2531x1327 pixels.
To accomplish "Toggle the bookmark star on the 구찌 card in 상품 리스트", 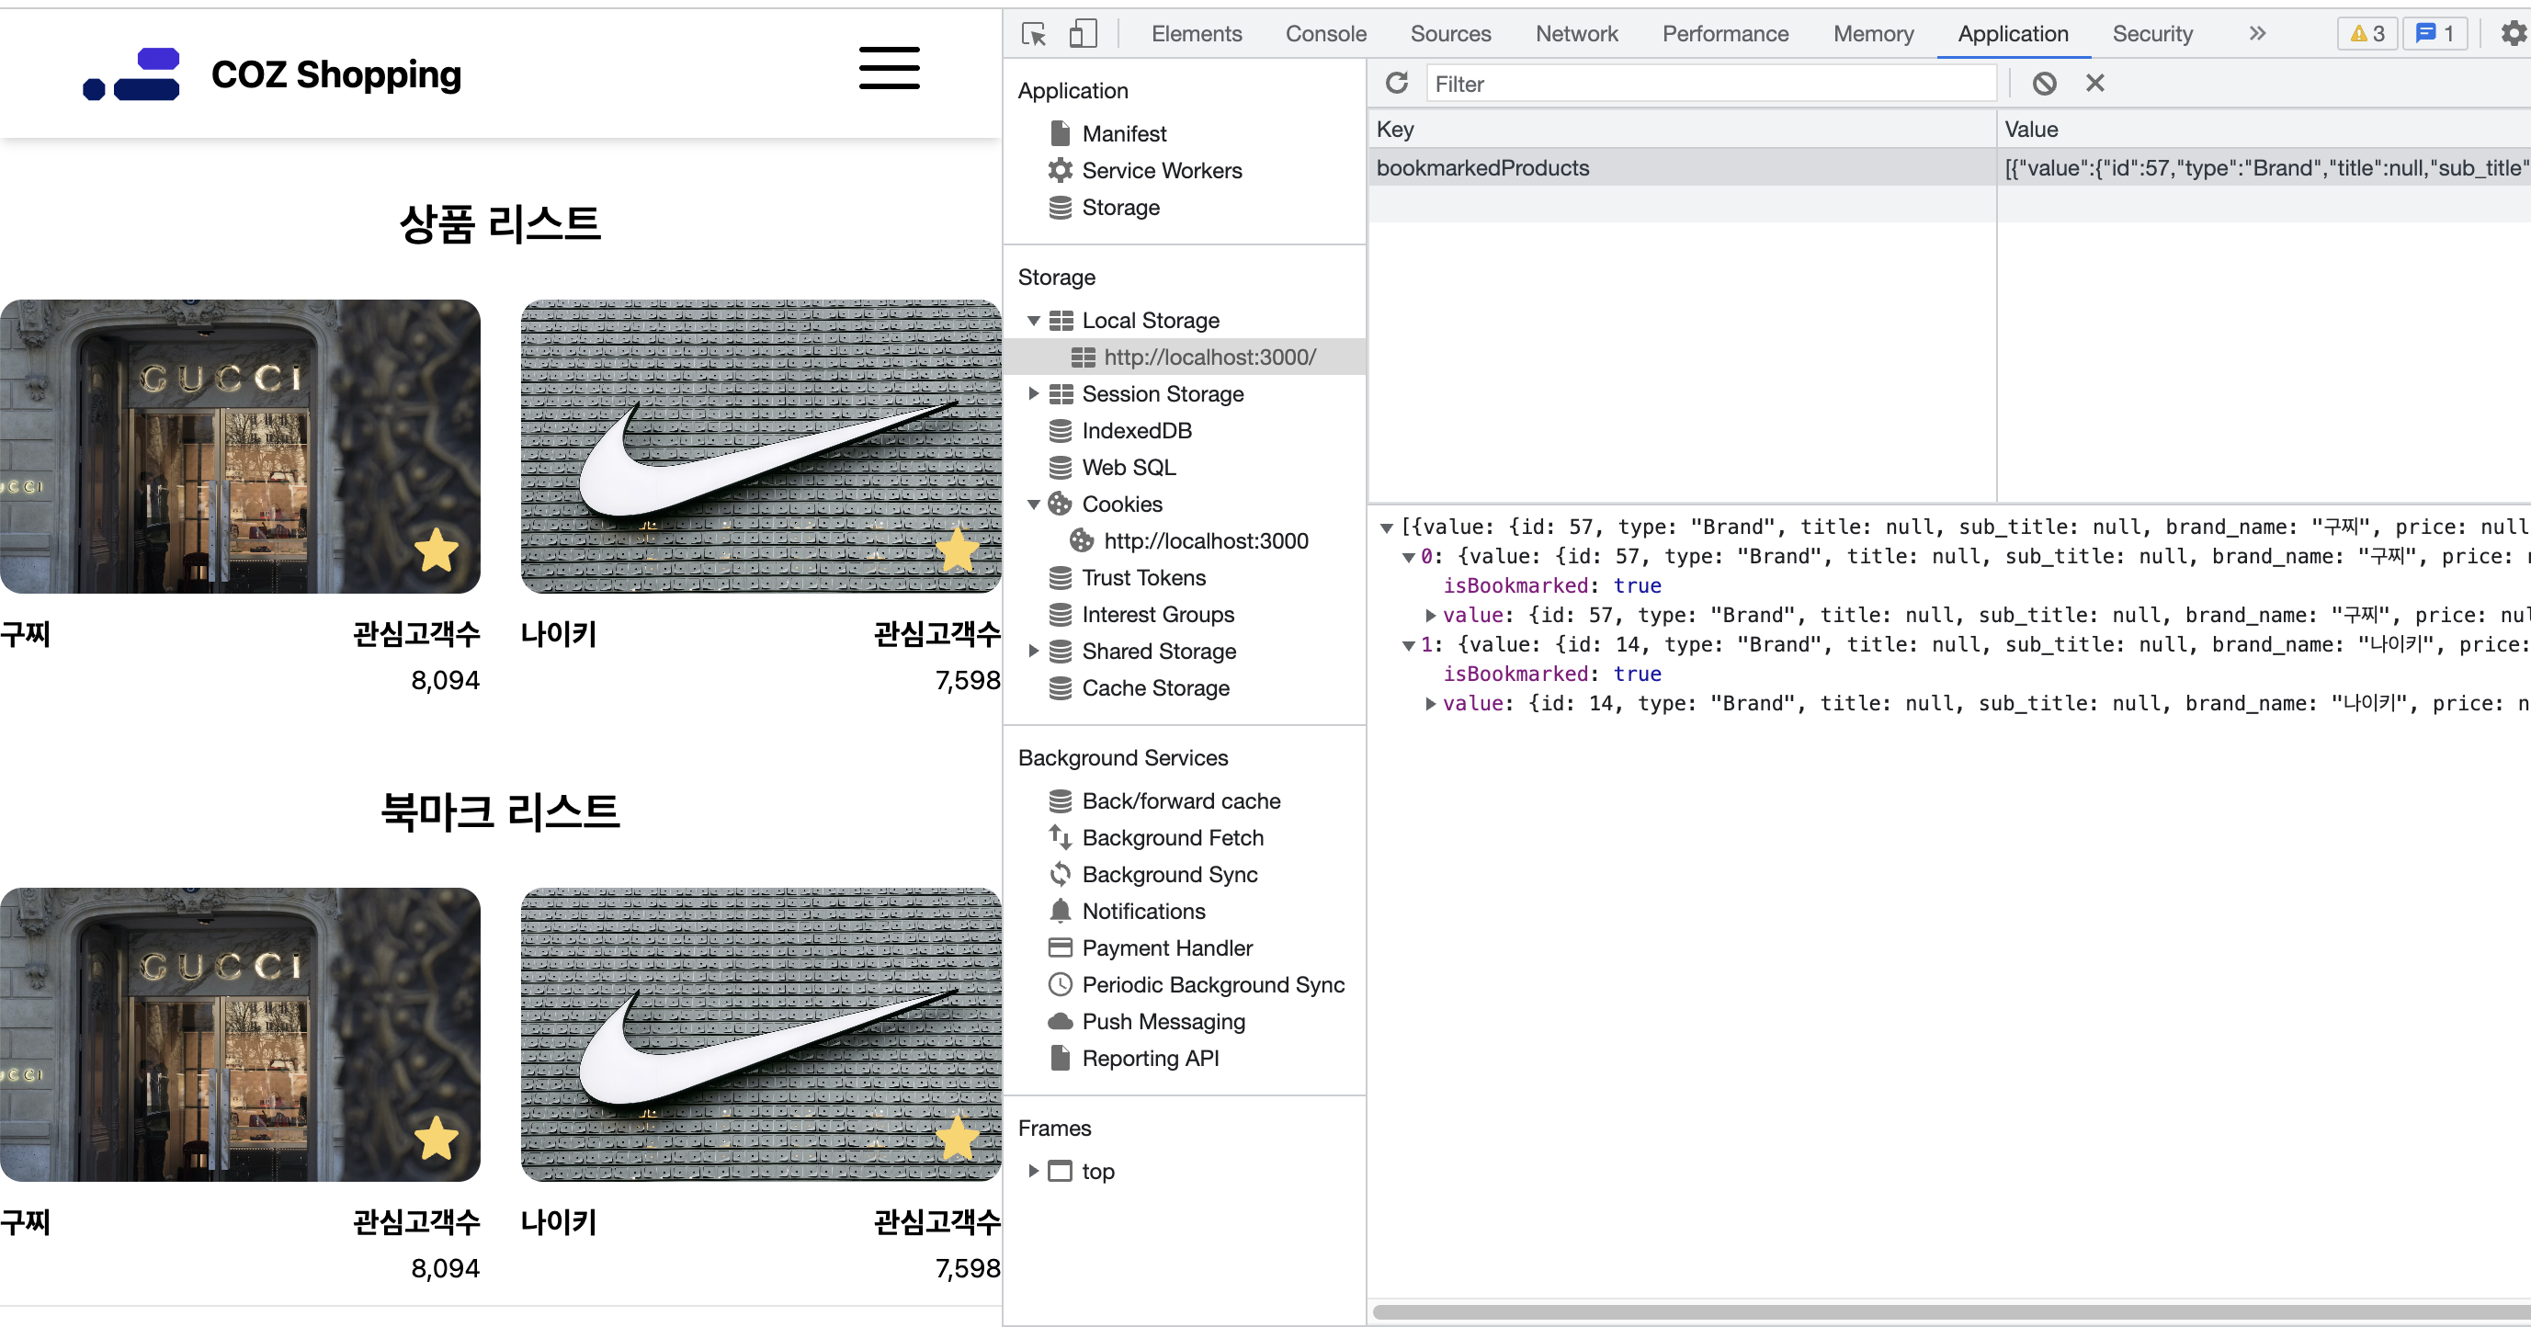I will 437,550.
